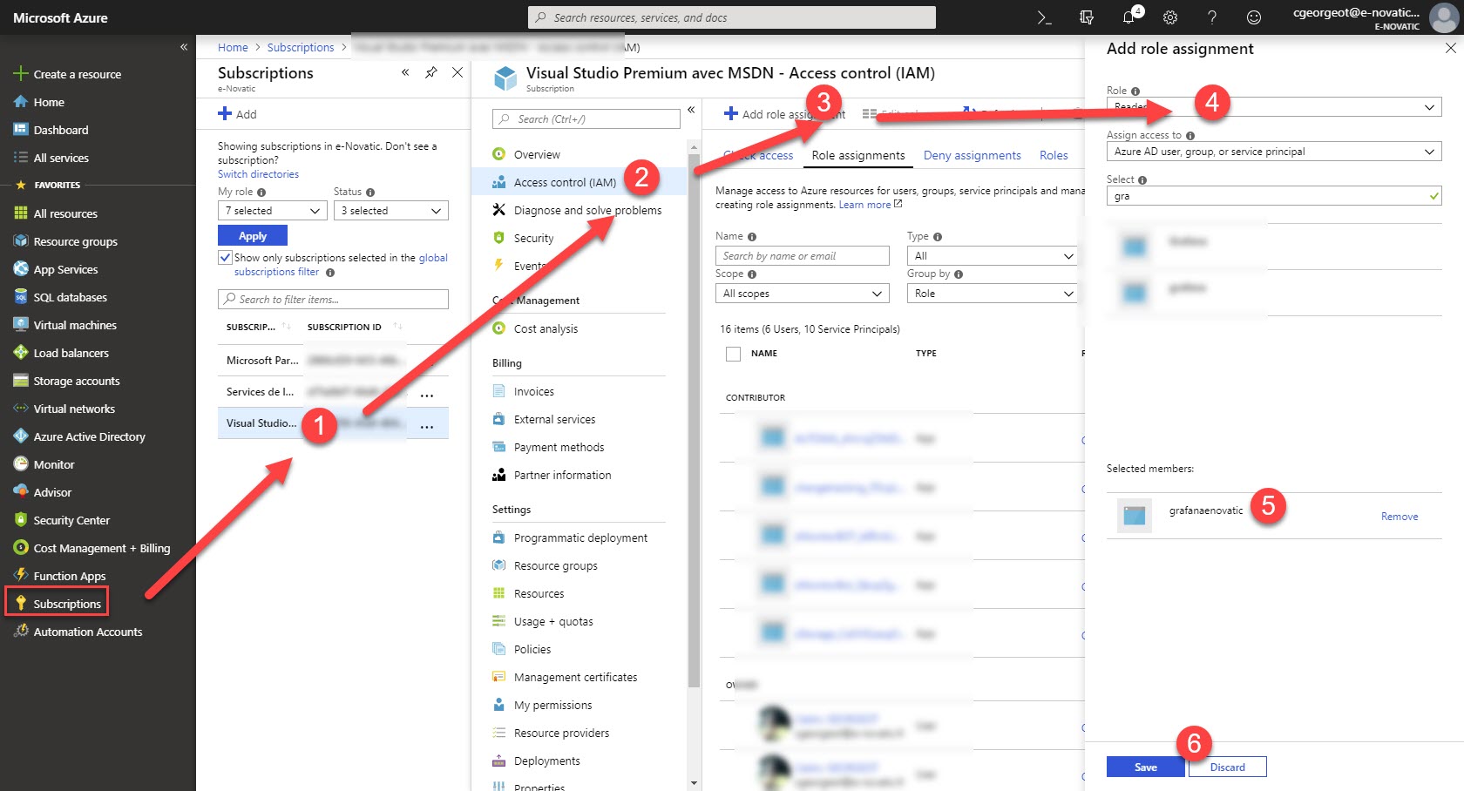Collapse the Subscriptions blade with double chevron
1464x791 pixels.
pyautogui.click(x=405, y=72)
